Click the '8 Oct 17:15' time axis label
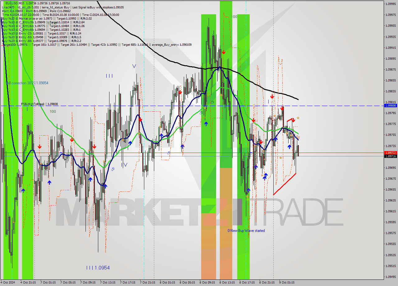This screenshot has width=398, height=286. (x=247, y=283)
